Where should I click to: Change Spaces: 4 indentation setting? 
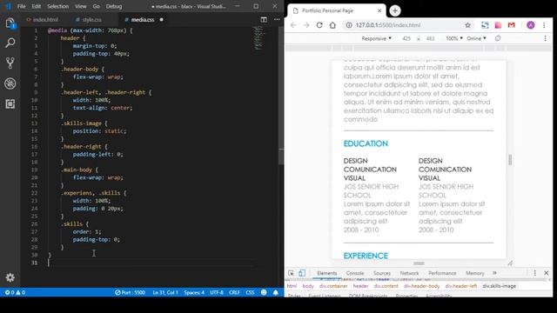194,292
